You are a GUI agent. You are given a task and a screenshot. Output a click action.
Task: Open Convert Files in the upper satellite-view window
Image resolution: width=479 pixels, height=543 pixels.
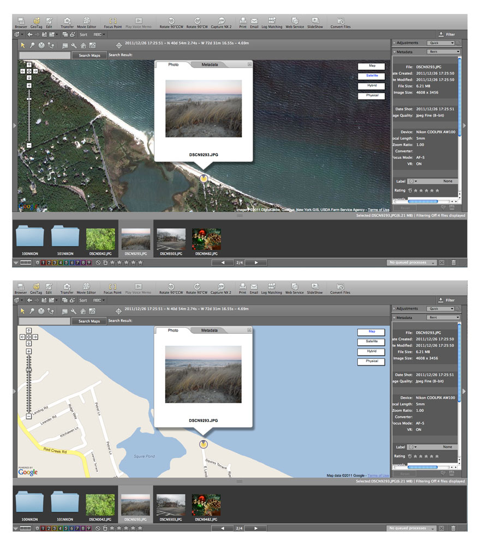340,22
